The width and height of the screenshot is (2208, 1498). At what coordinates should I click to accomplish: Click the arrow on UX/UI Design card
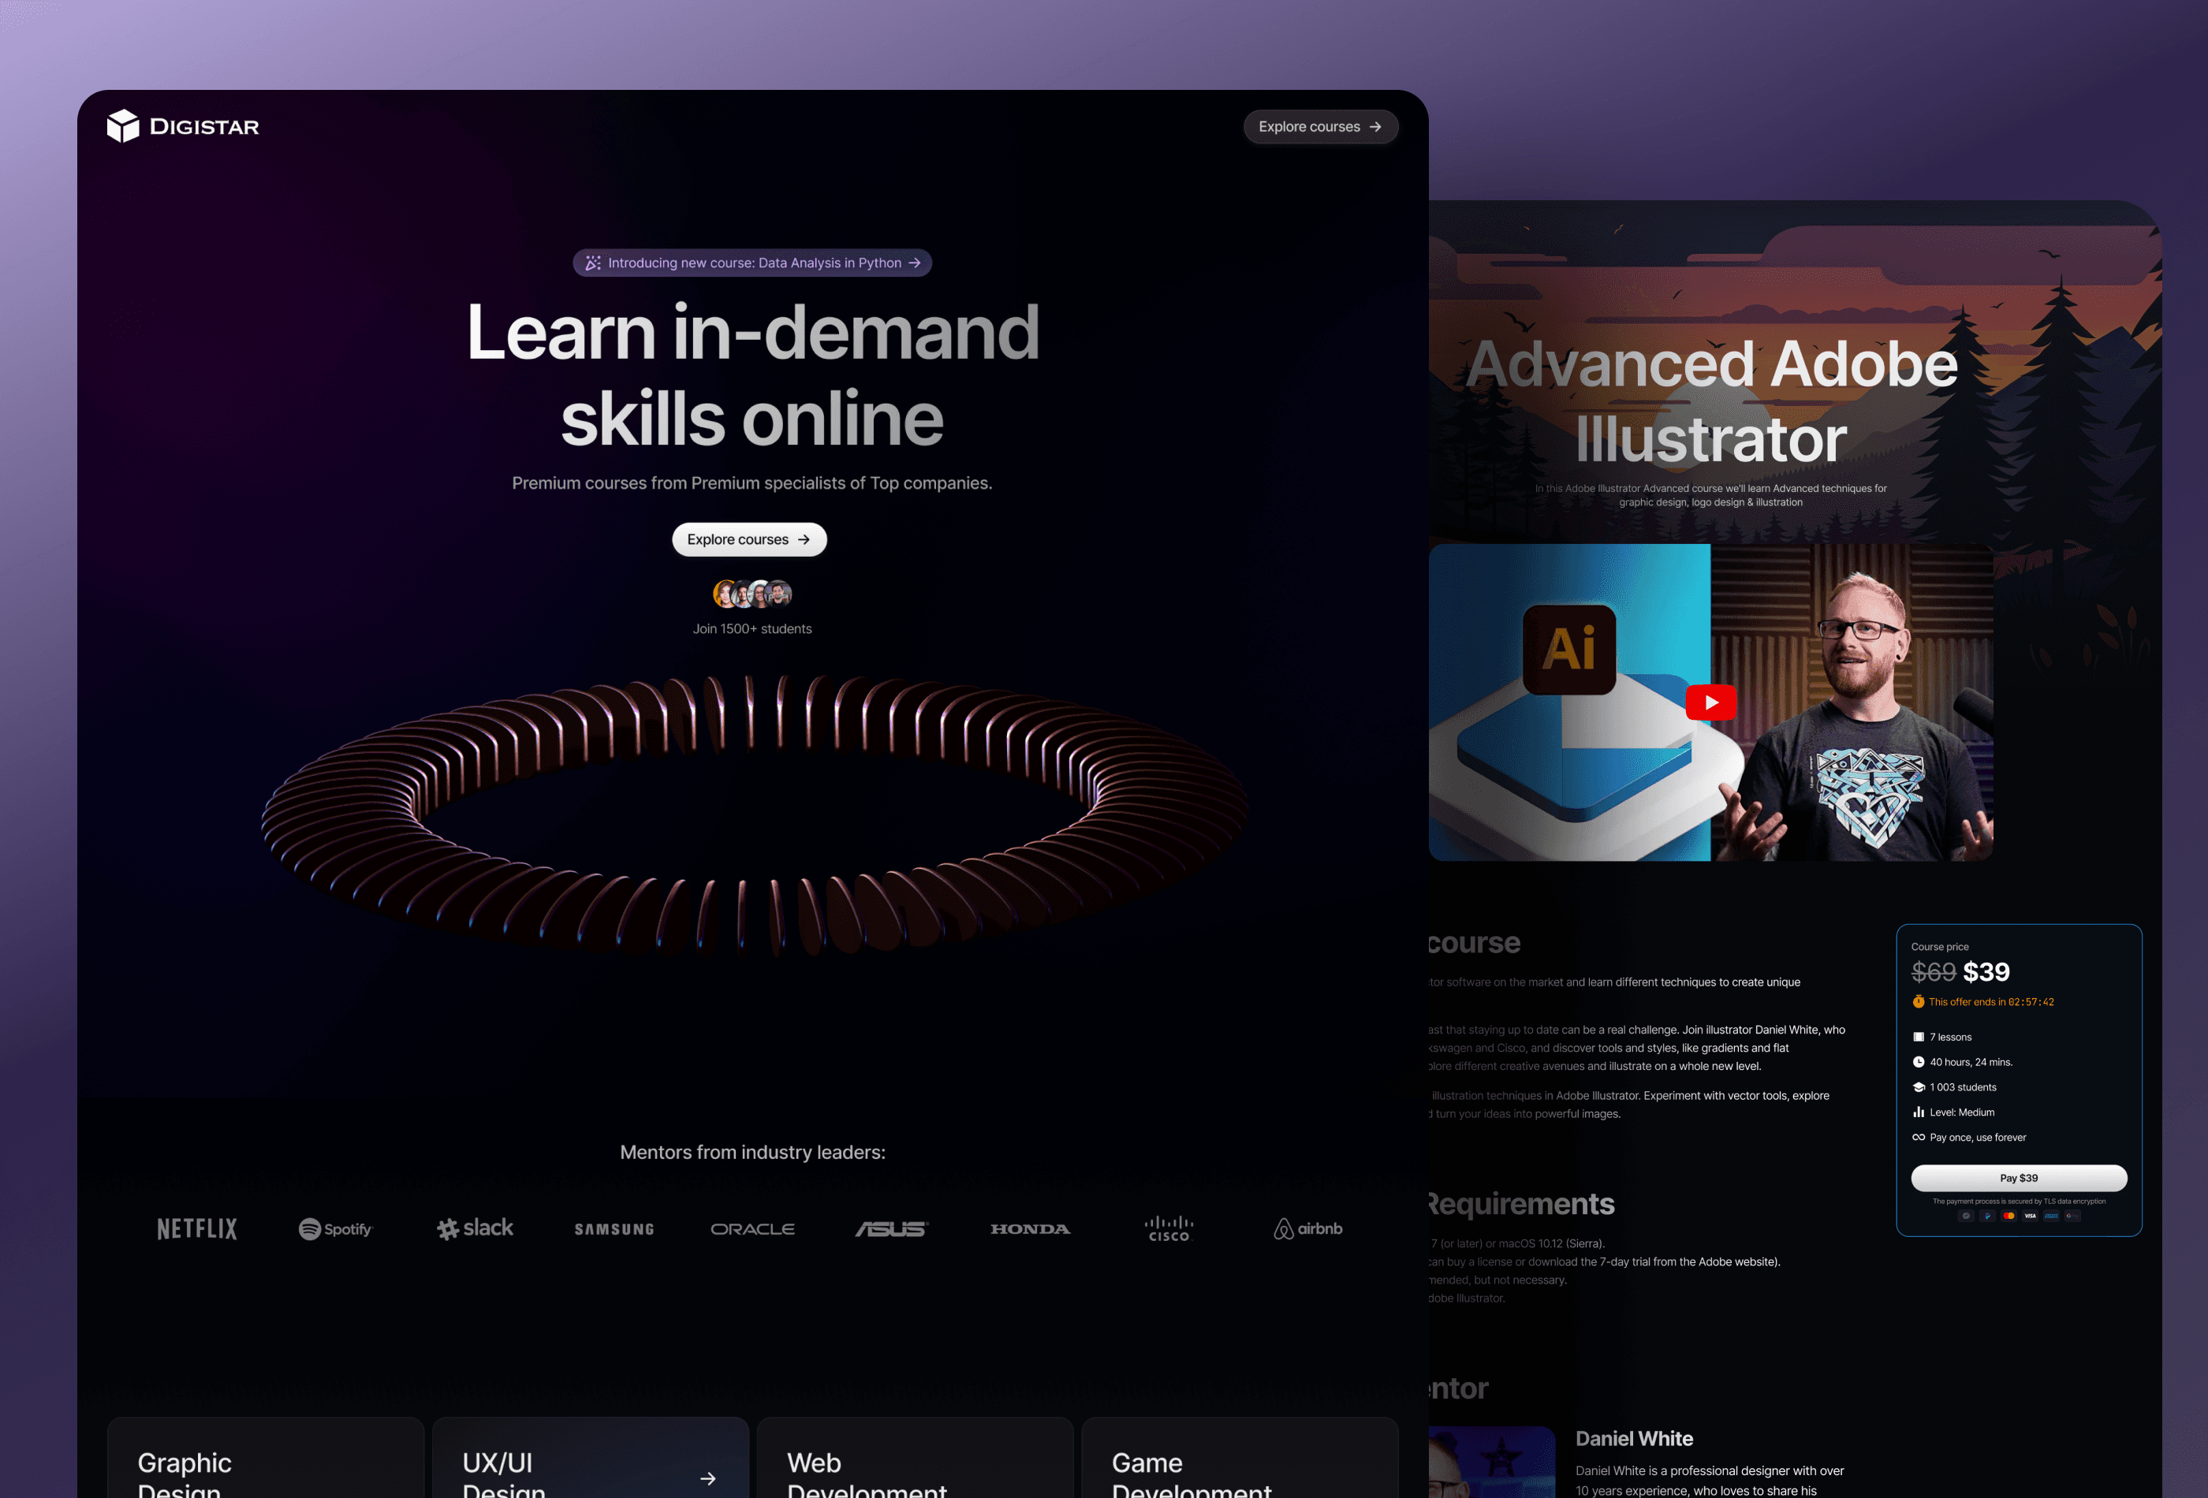708,1479
